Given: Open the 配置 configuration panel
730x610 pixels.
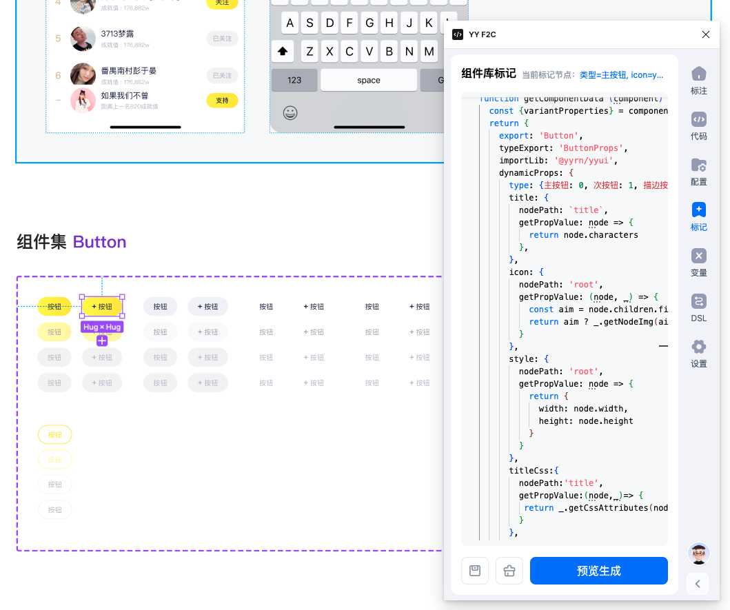Looking at the screenshot, I should click(698, 171).
